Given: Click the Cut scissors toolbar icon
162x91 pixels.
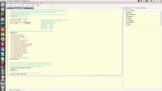Looking at the screenshot, I should (x=18, y=5).
